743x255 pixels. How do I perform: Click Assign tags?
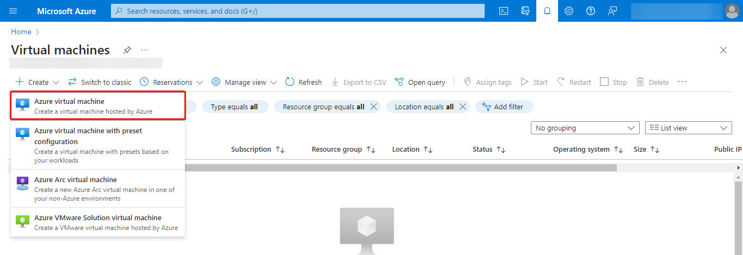(x=487, y=82)
